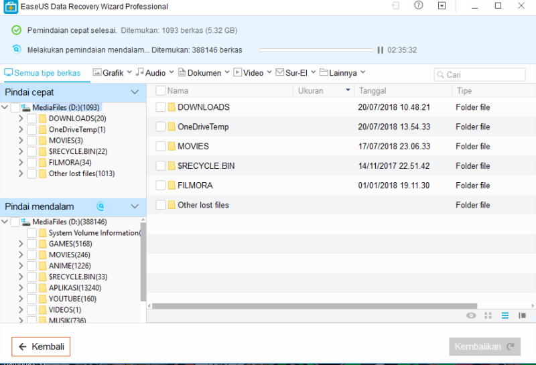This screenshot has width=536, height=365.
Task: Check the MOVIES row checkbox in file list
Action: [161, 146]
